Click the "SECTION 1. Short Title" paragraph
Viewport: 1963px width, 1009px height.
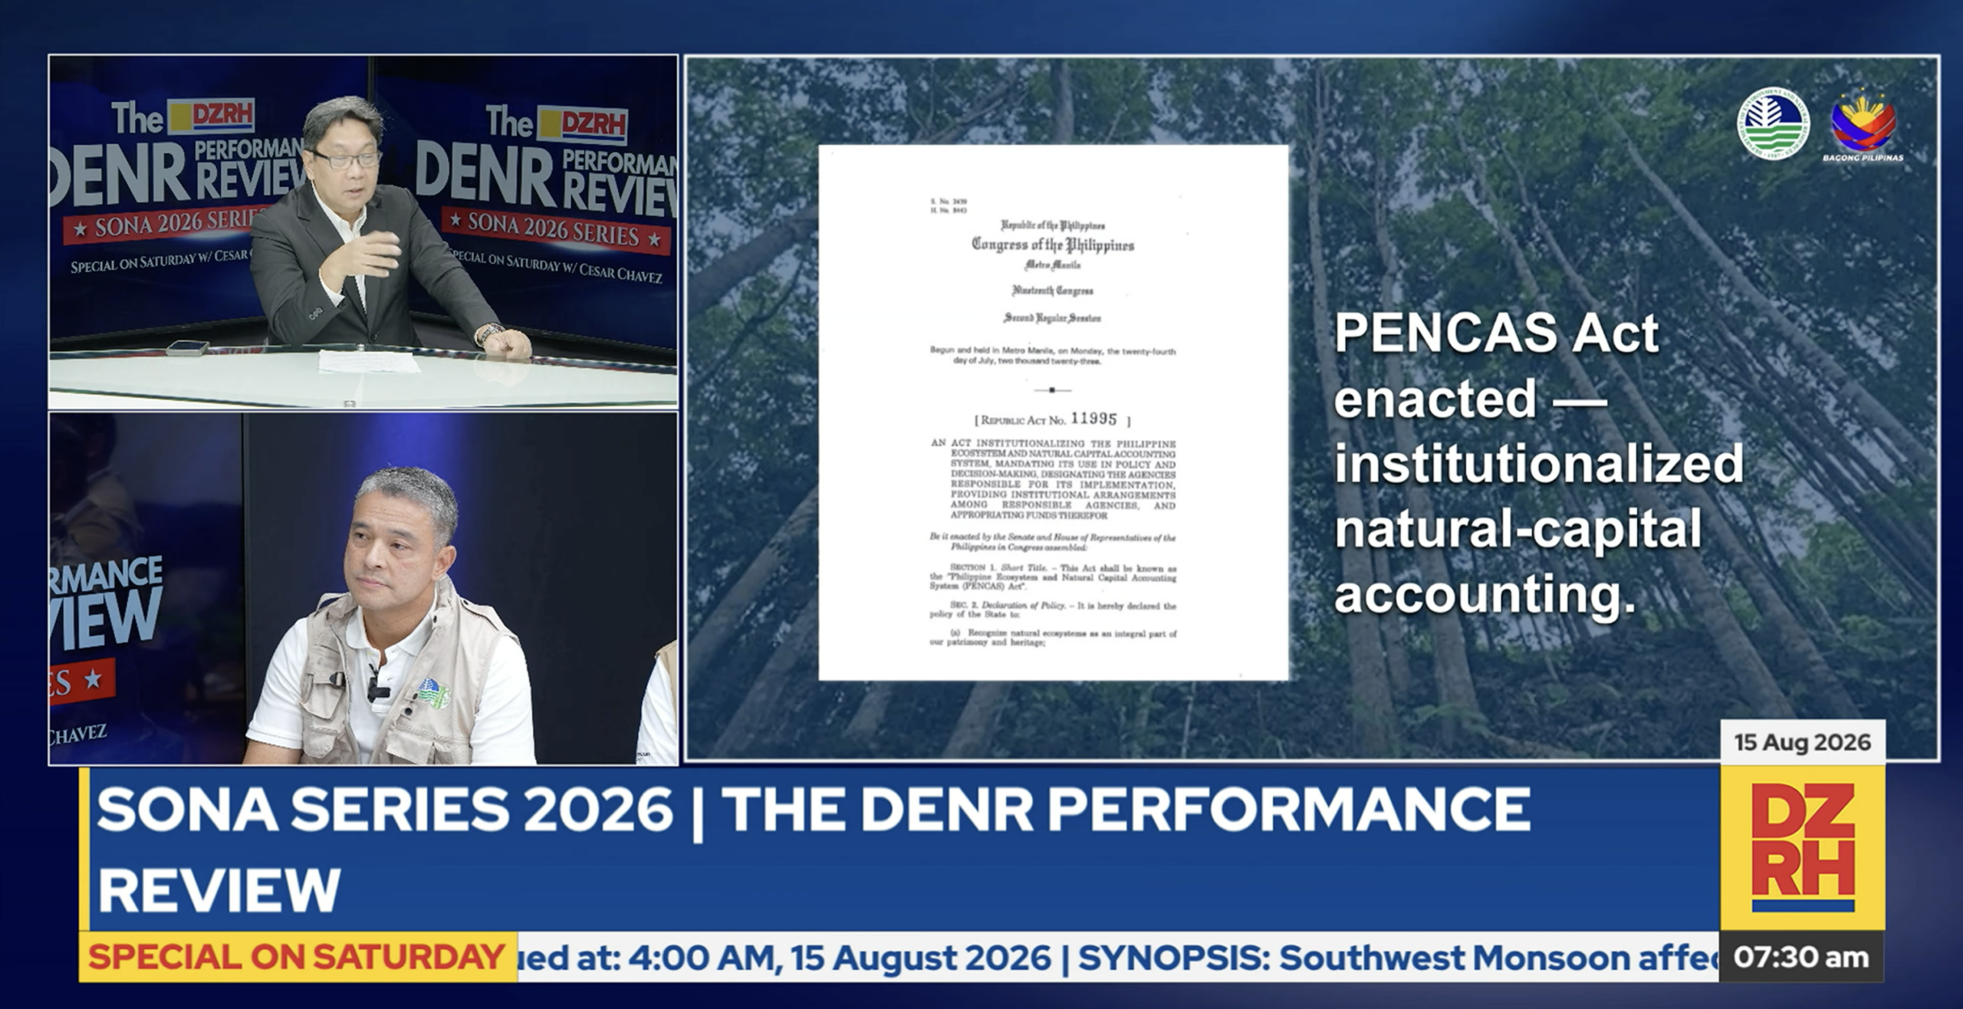click(1053, 577)
